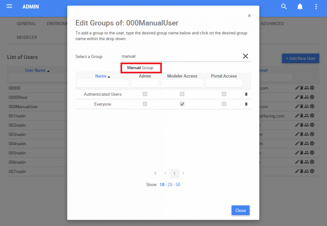Open globe icon for user 00000
The image size is (327, 226).
tap(312, 88)
